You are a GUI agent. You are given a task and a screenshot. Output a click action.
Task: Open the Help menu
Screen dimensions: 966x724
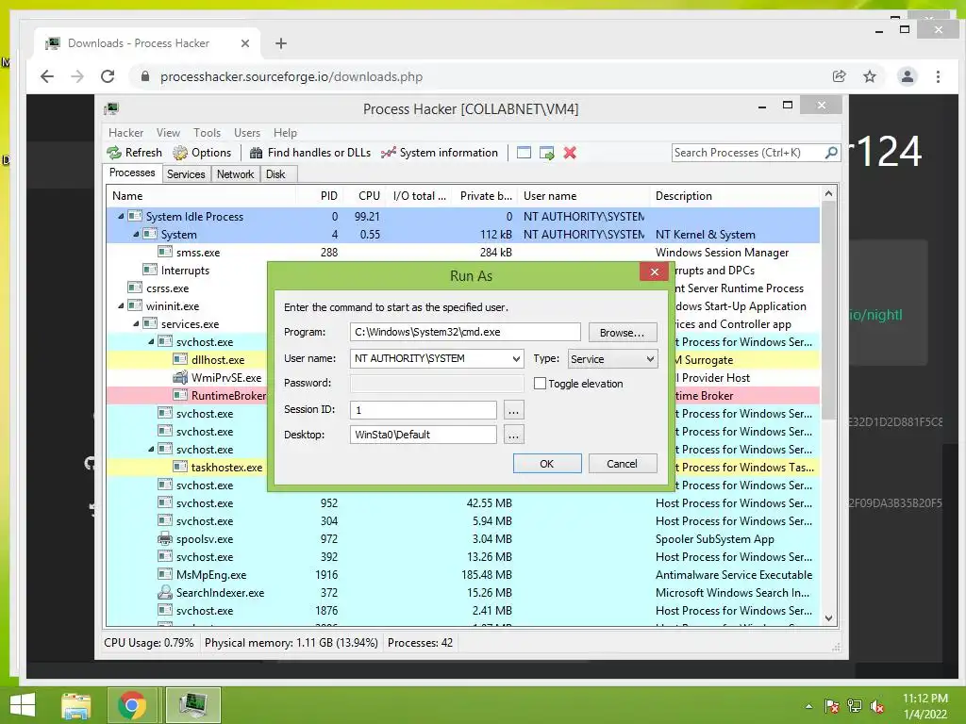point(285,132)
